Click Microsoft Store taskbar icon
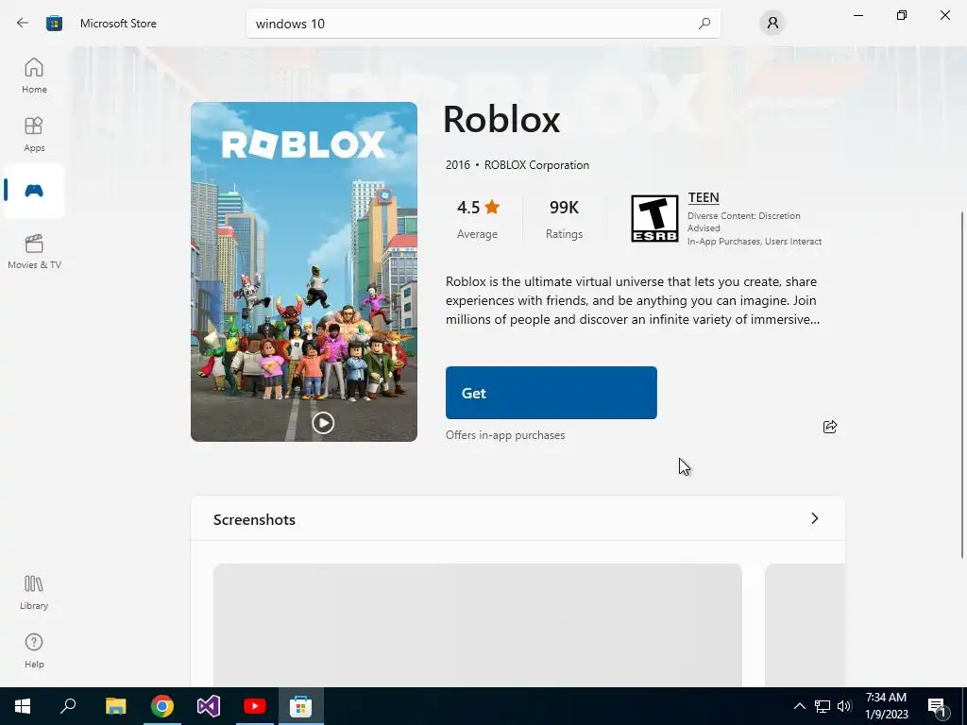The image size is (967, 725). click(301, 706)
